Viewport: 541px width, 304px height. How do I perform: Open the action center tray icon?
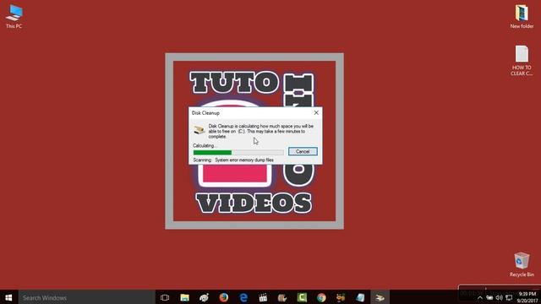[x=509, y=298]
